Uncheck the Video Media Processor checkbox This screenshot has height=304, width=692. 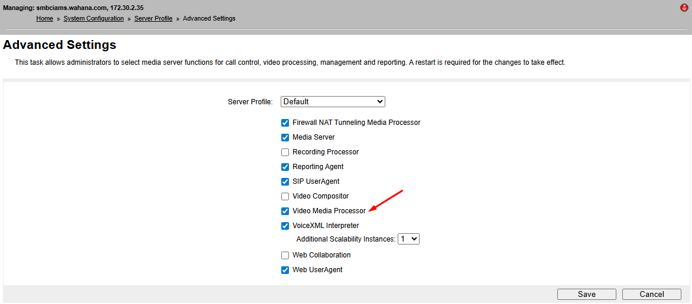click(285, 212)
